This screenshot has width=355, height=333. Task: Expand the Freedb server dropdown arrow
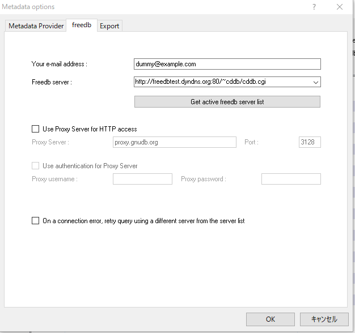[316, 82]
